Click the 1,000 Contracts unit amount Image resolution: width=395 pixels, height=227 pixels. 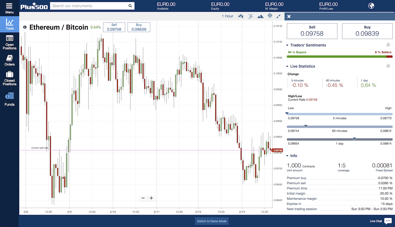pyautogui.click(x=301, y=165)
